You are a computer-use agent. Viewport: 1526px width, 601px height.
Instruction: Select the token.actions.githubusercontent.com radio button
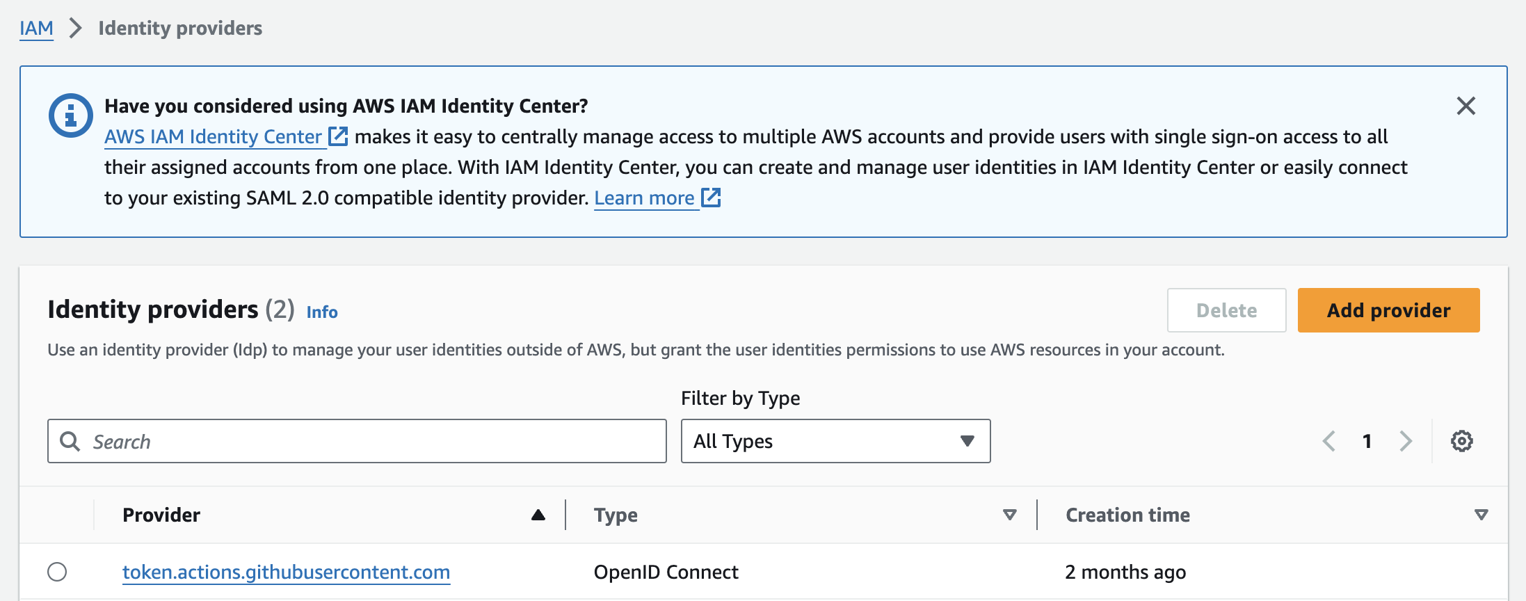[57, 572]
